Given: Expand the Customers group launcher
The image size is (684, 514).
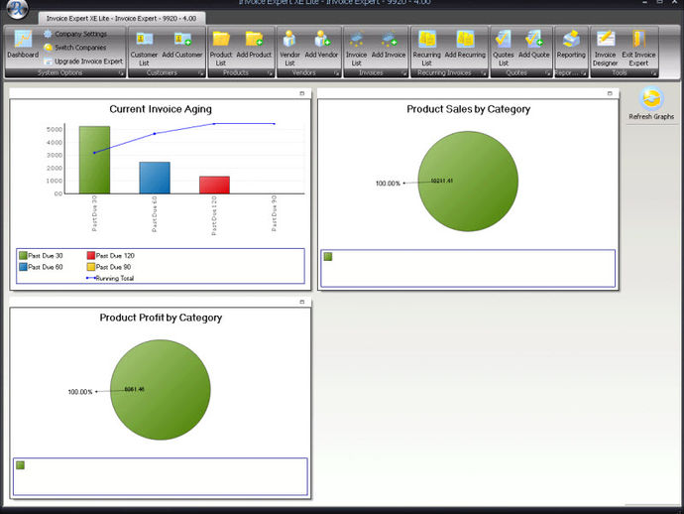Looking at the screenshot, I should 201,73.
